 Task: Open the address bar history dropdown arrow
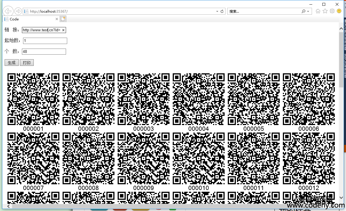[217, 11]
